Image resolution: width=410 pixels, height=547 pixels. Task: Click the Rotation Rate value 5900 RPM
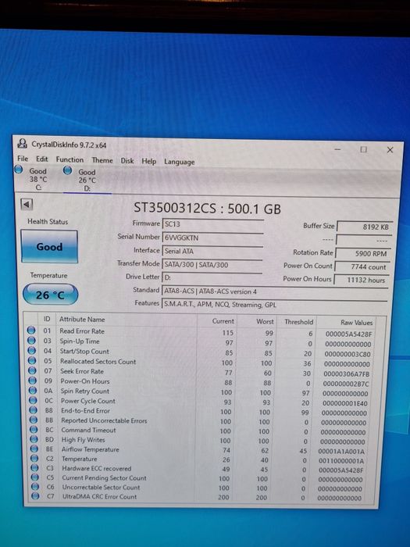(363, 254)
